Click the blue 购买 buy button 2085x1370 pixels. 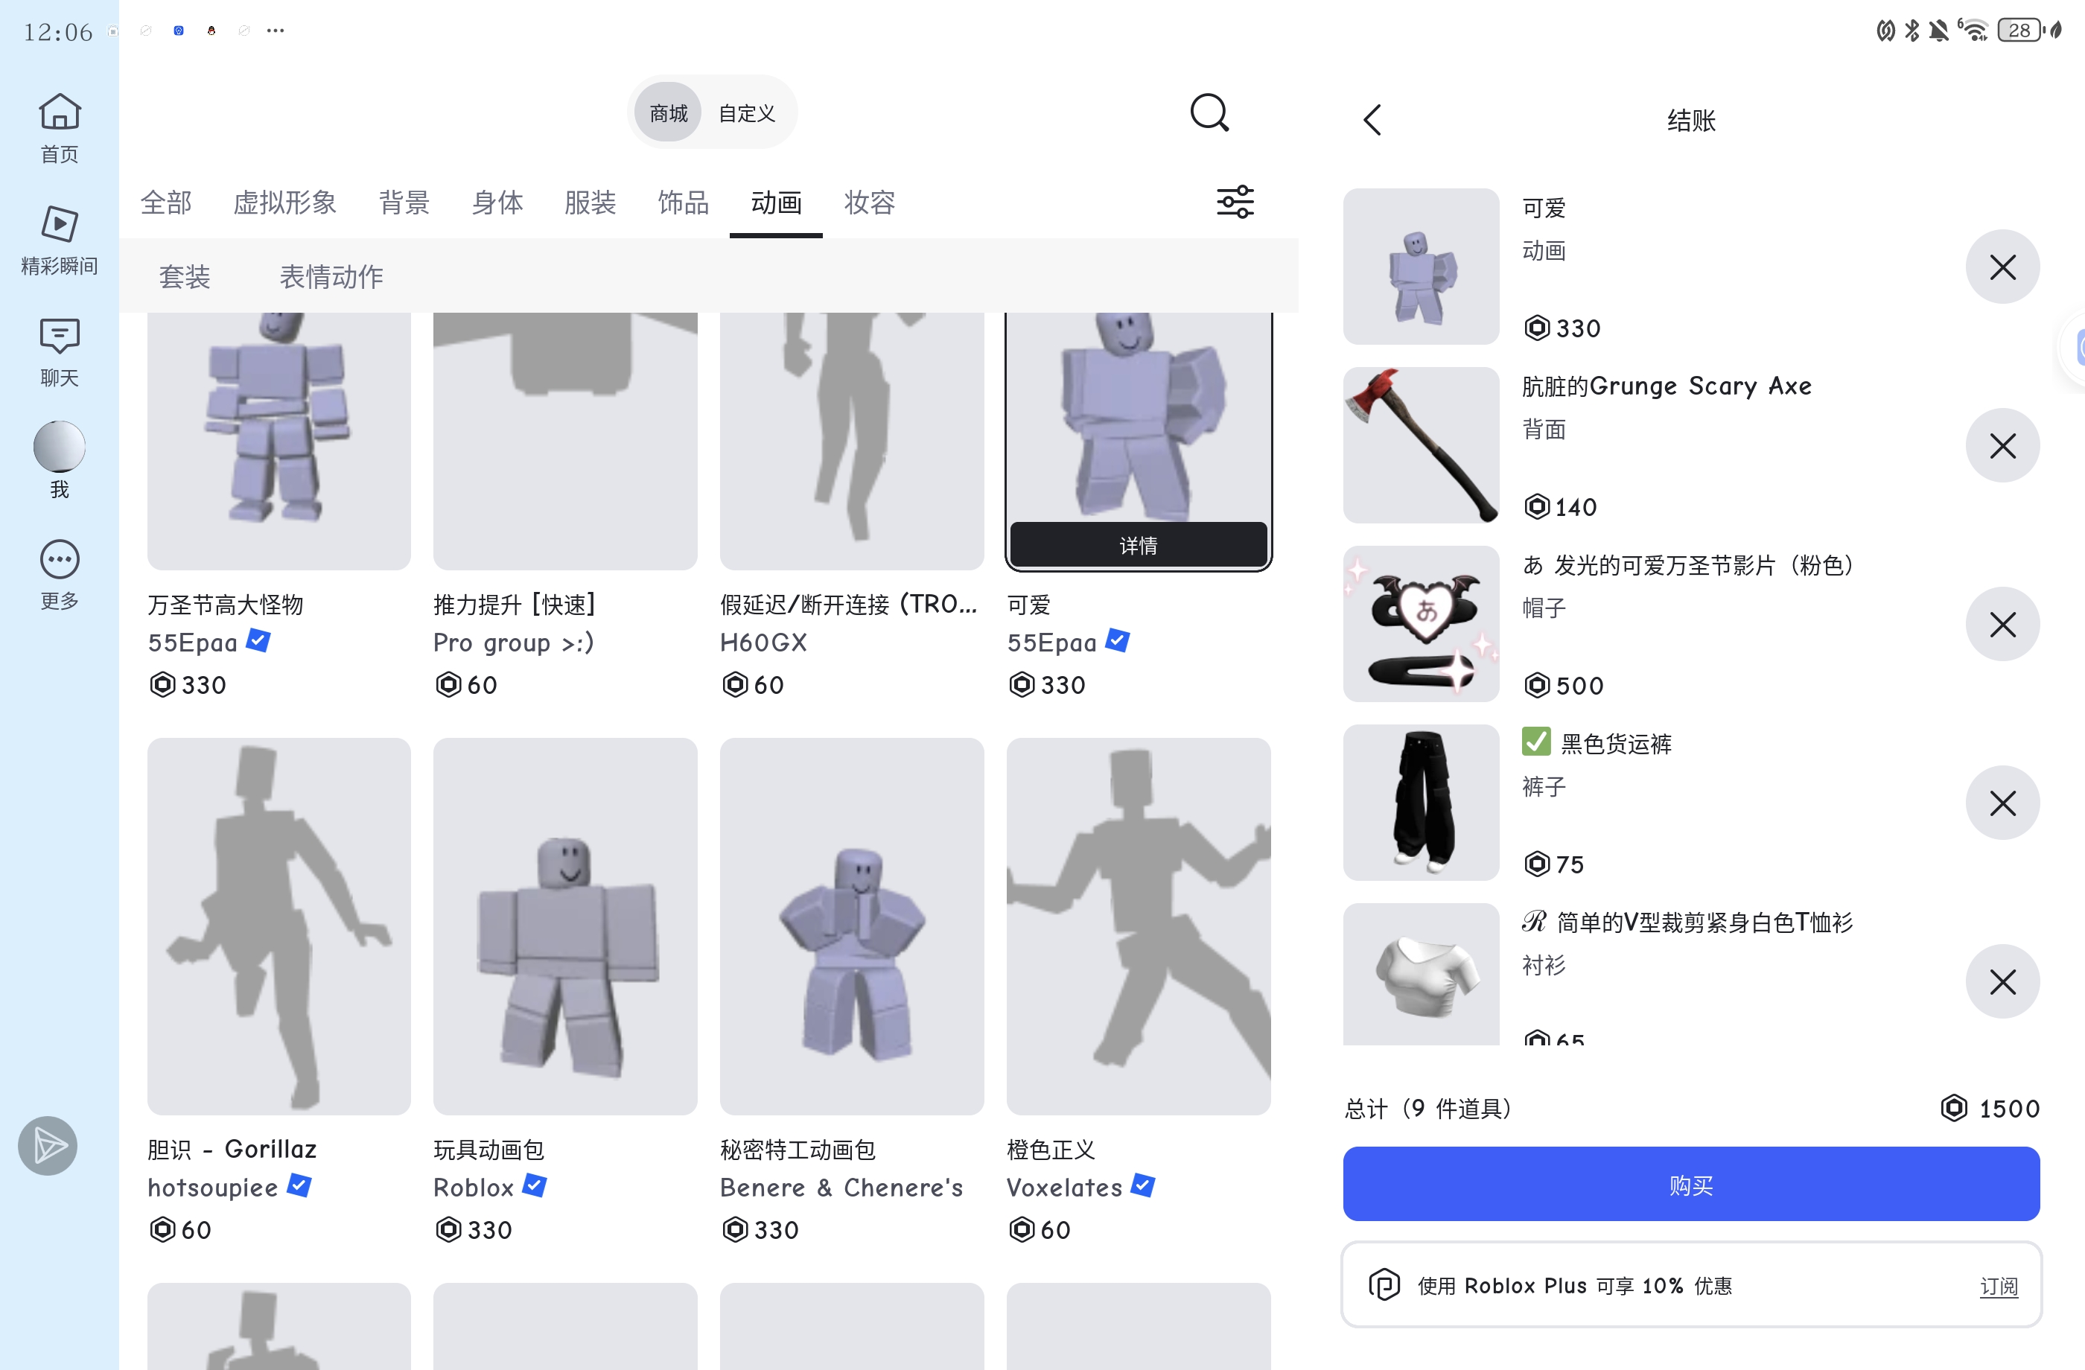coord(1691,1183)
